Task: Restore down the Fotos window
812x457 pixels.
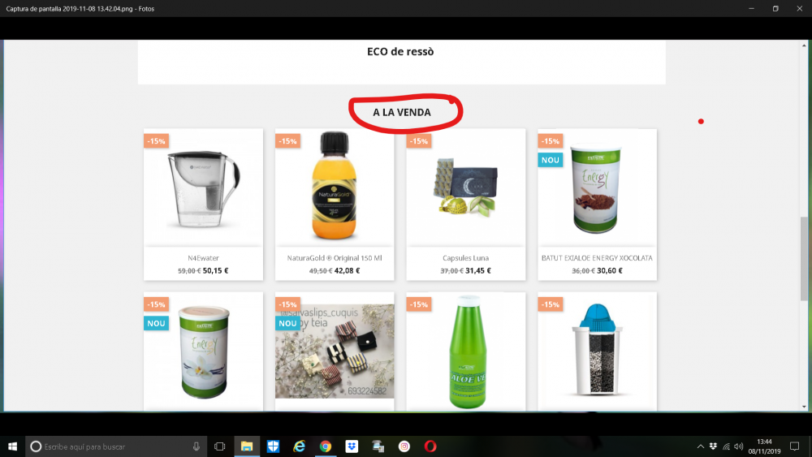Action: 775,8
